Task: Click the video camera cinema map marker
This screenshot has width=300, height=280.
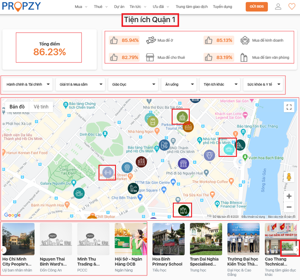Action: point(78,193)
